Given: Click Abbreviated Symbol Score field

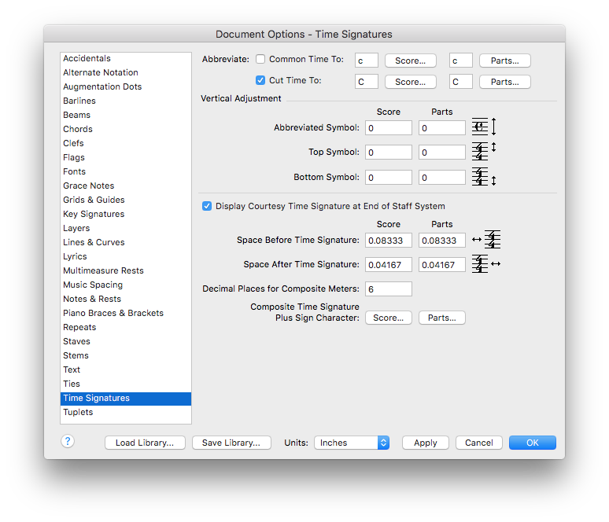Looking at the screenshot, I should (x=389, y=128).
